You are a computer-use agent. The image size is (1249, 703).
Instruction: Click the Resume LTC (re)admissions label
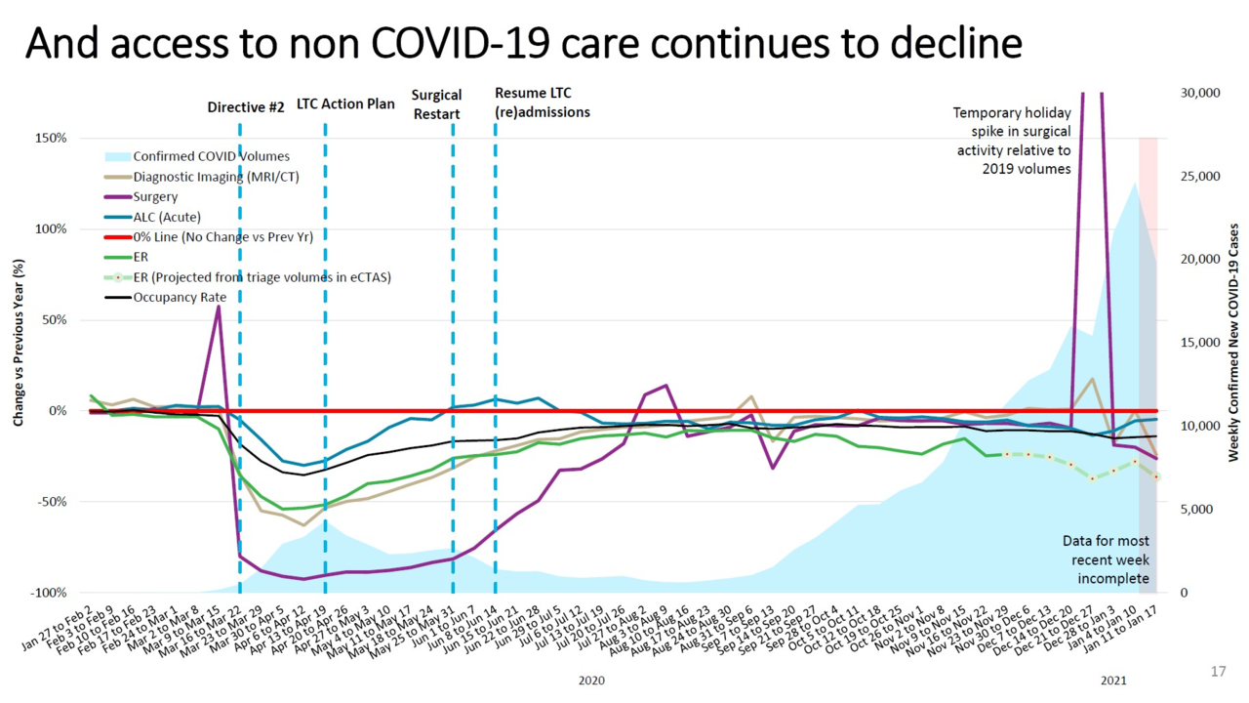(542, 103)
